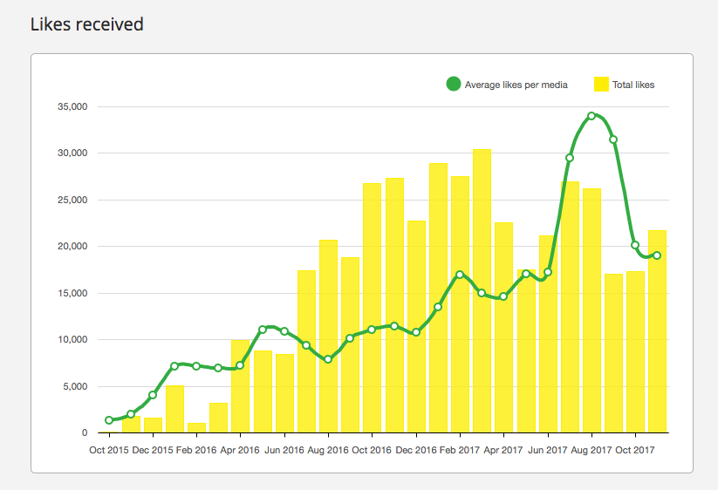Image resolution: width=718 pixels, height=490 pixels.
Task: Toggle the Total likes legend item
Action: coord(624,85)
